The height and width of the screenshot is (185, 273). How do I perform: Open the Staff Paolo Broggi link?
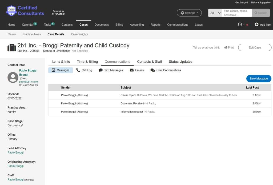(15, 179)
